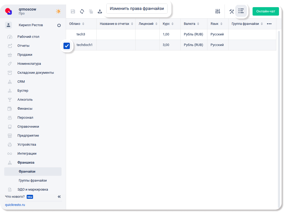Select Франчайзи submenu item
The width and height of the screenshot is (284, 212).
click(33, 172)
